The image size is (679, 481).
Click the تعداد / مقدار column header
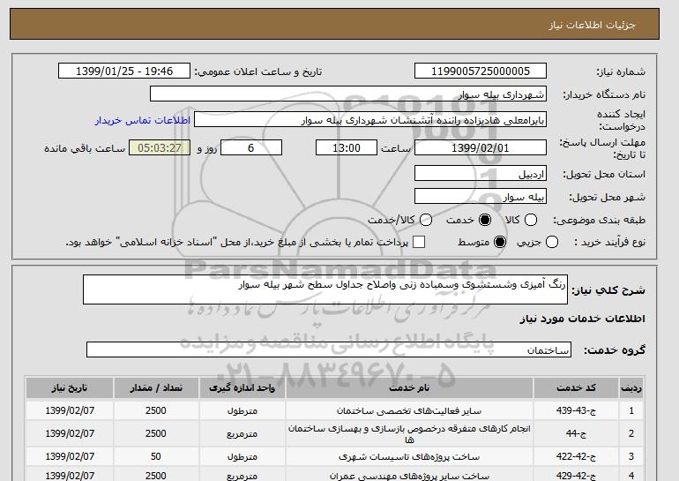click(x=156, y=387)
